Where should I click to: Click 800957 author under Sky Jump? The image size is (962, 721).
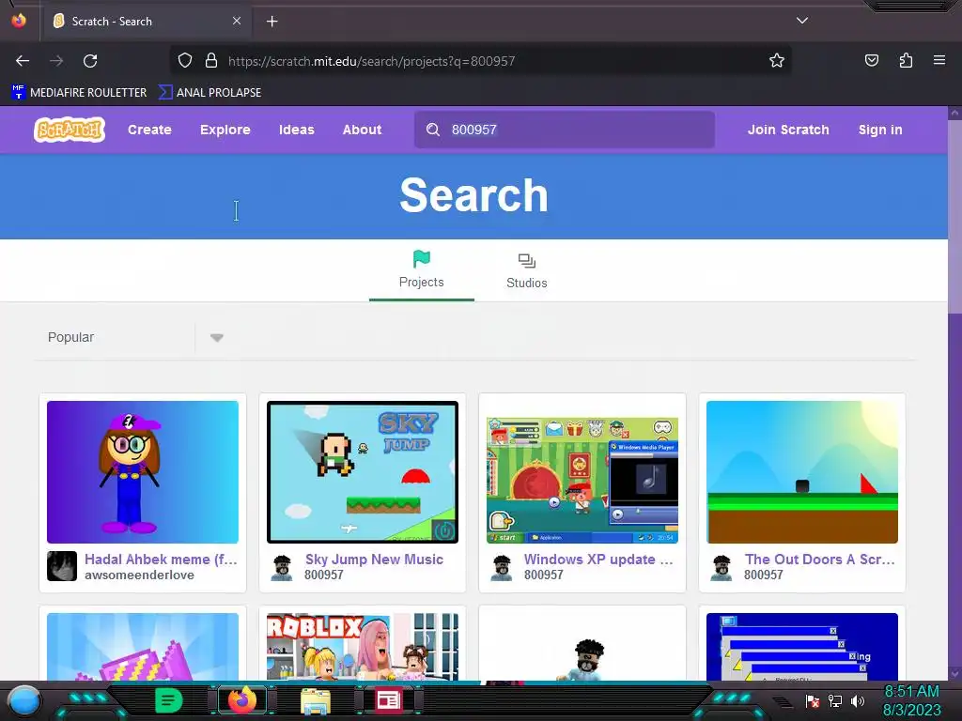[324, 575]
